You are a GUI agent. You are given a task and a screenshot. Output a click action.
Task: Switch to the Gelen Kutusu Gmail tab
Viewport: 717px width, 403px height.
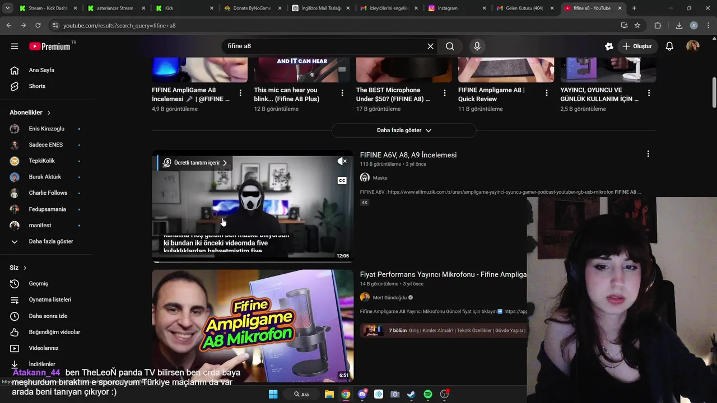click(x=524, y=8)
